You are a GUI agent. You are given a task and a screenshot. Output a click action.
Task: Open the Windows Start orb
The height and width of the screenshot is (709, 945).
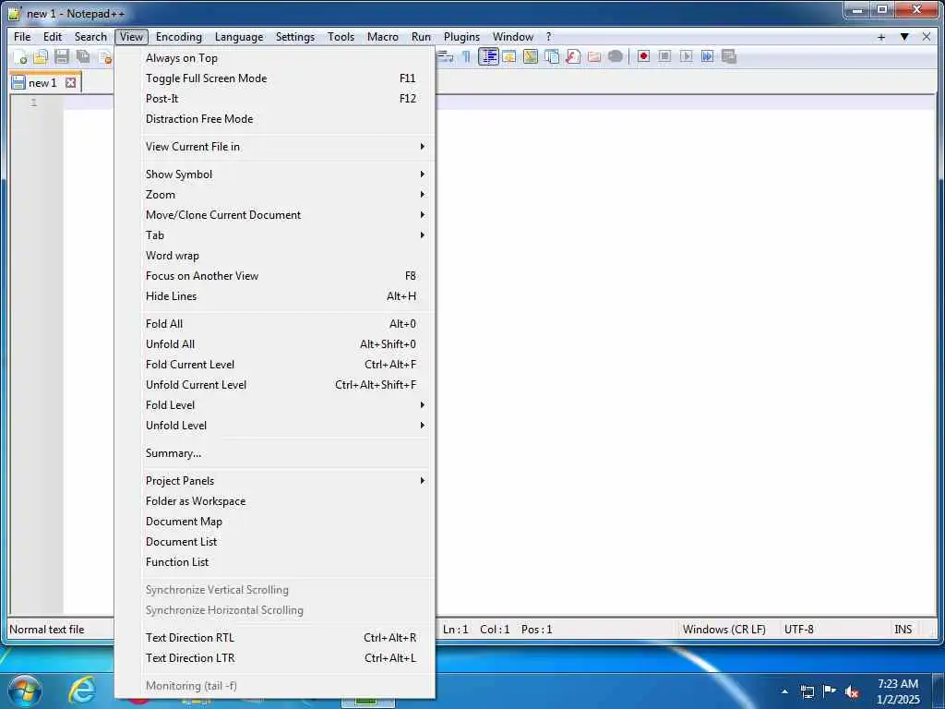25,691
